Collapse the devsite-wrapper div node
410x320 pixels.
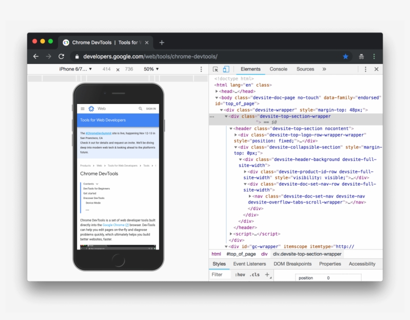(x=221, y=110)
